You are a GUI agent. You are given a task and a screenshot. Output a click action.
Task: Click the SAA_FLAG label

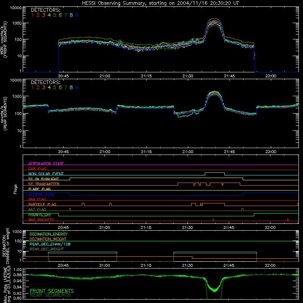point(37,199)
